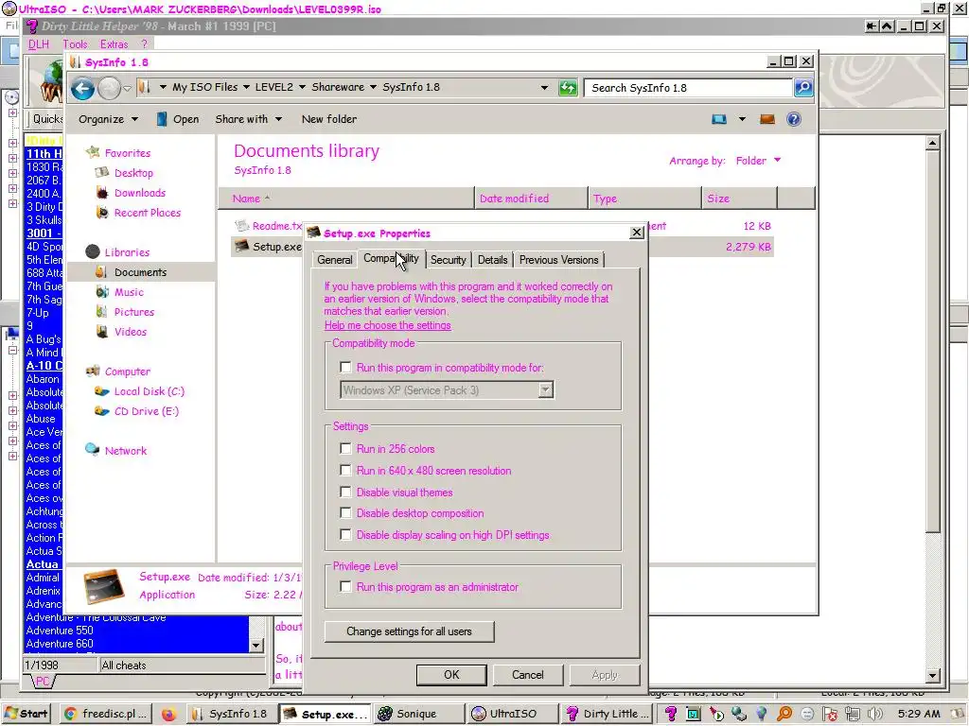Screen dimensions: 969x726
Task: Select Adventure 550 in game list
Action: [x=60, y=631]
